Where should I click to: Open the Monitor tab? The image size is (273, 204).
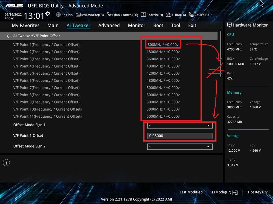pyautogui.click(x=137, y=26)
